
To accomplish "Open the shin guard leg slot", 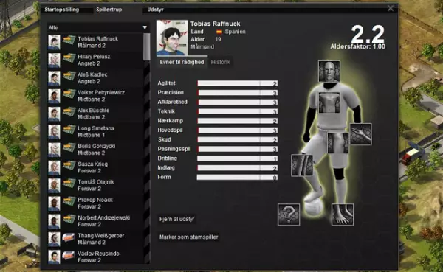I will tap(302, 165).
